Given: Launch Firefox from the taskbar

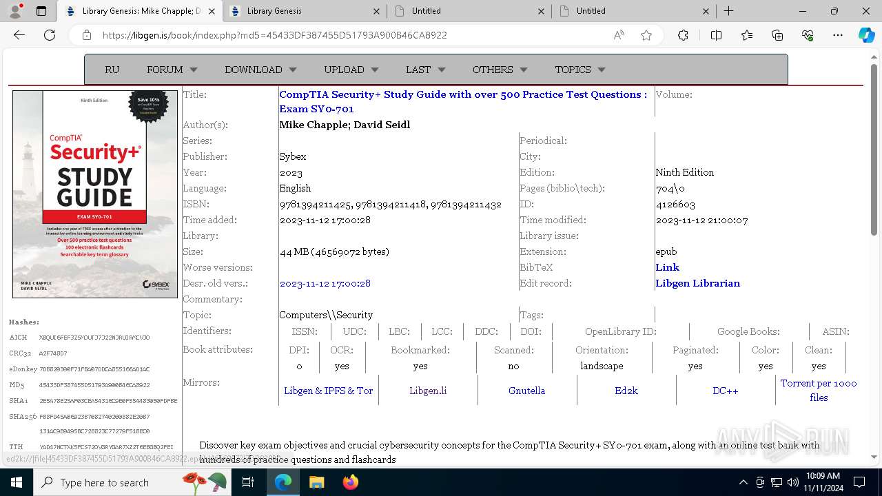Looking at the screenshot, I should coord(350,482).
